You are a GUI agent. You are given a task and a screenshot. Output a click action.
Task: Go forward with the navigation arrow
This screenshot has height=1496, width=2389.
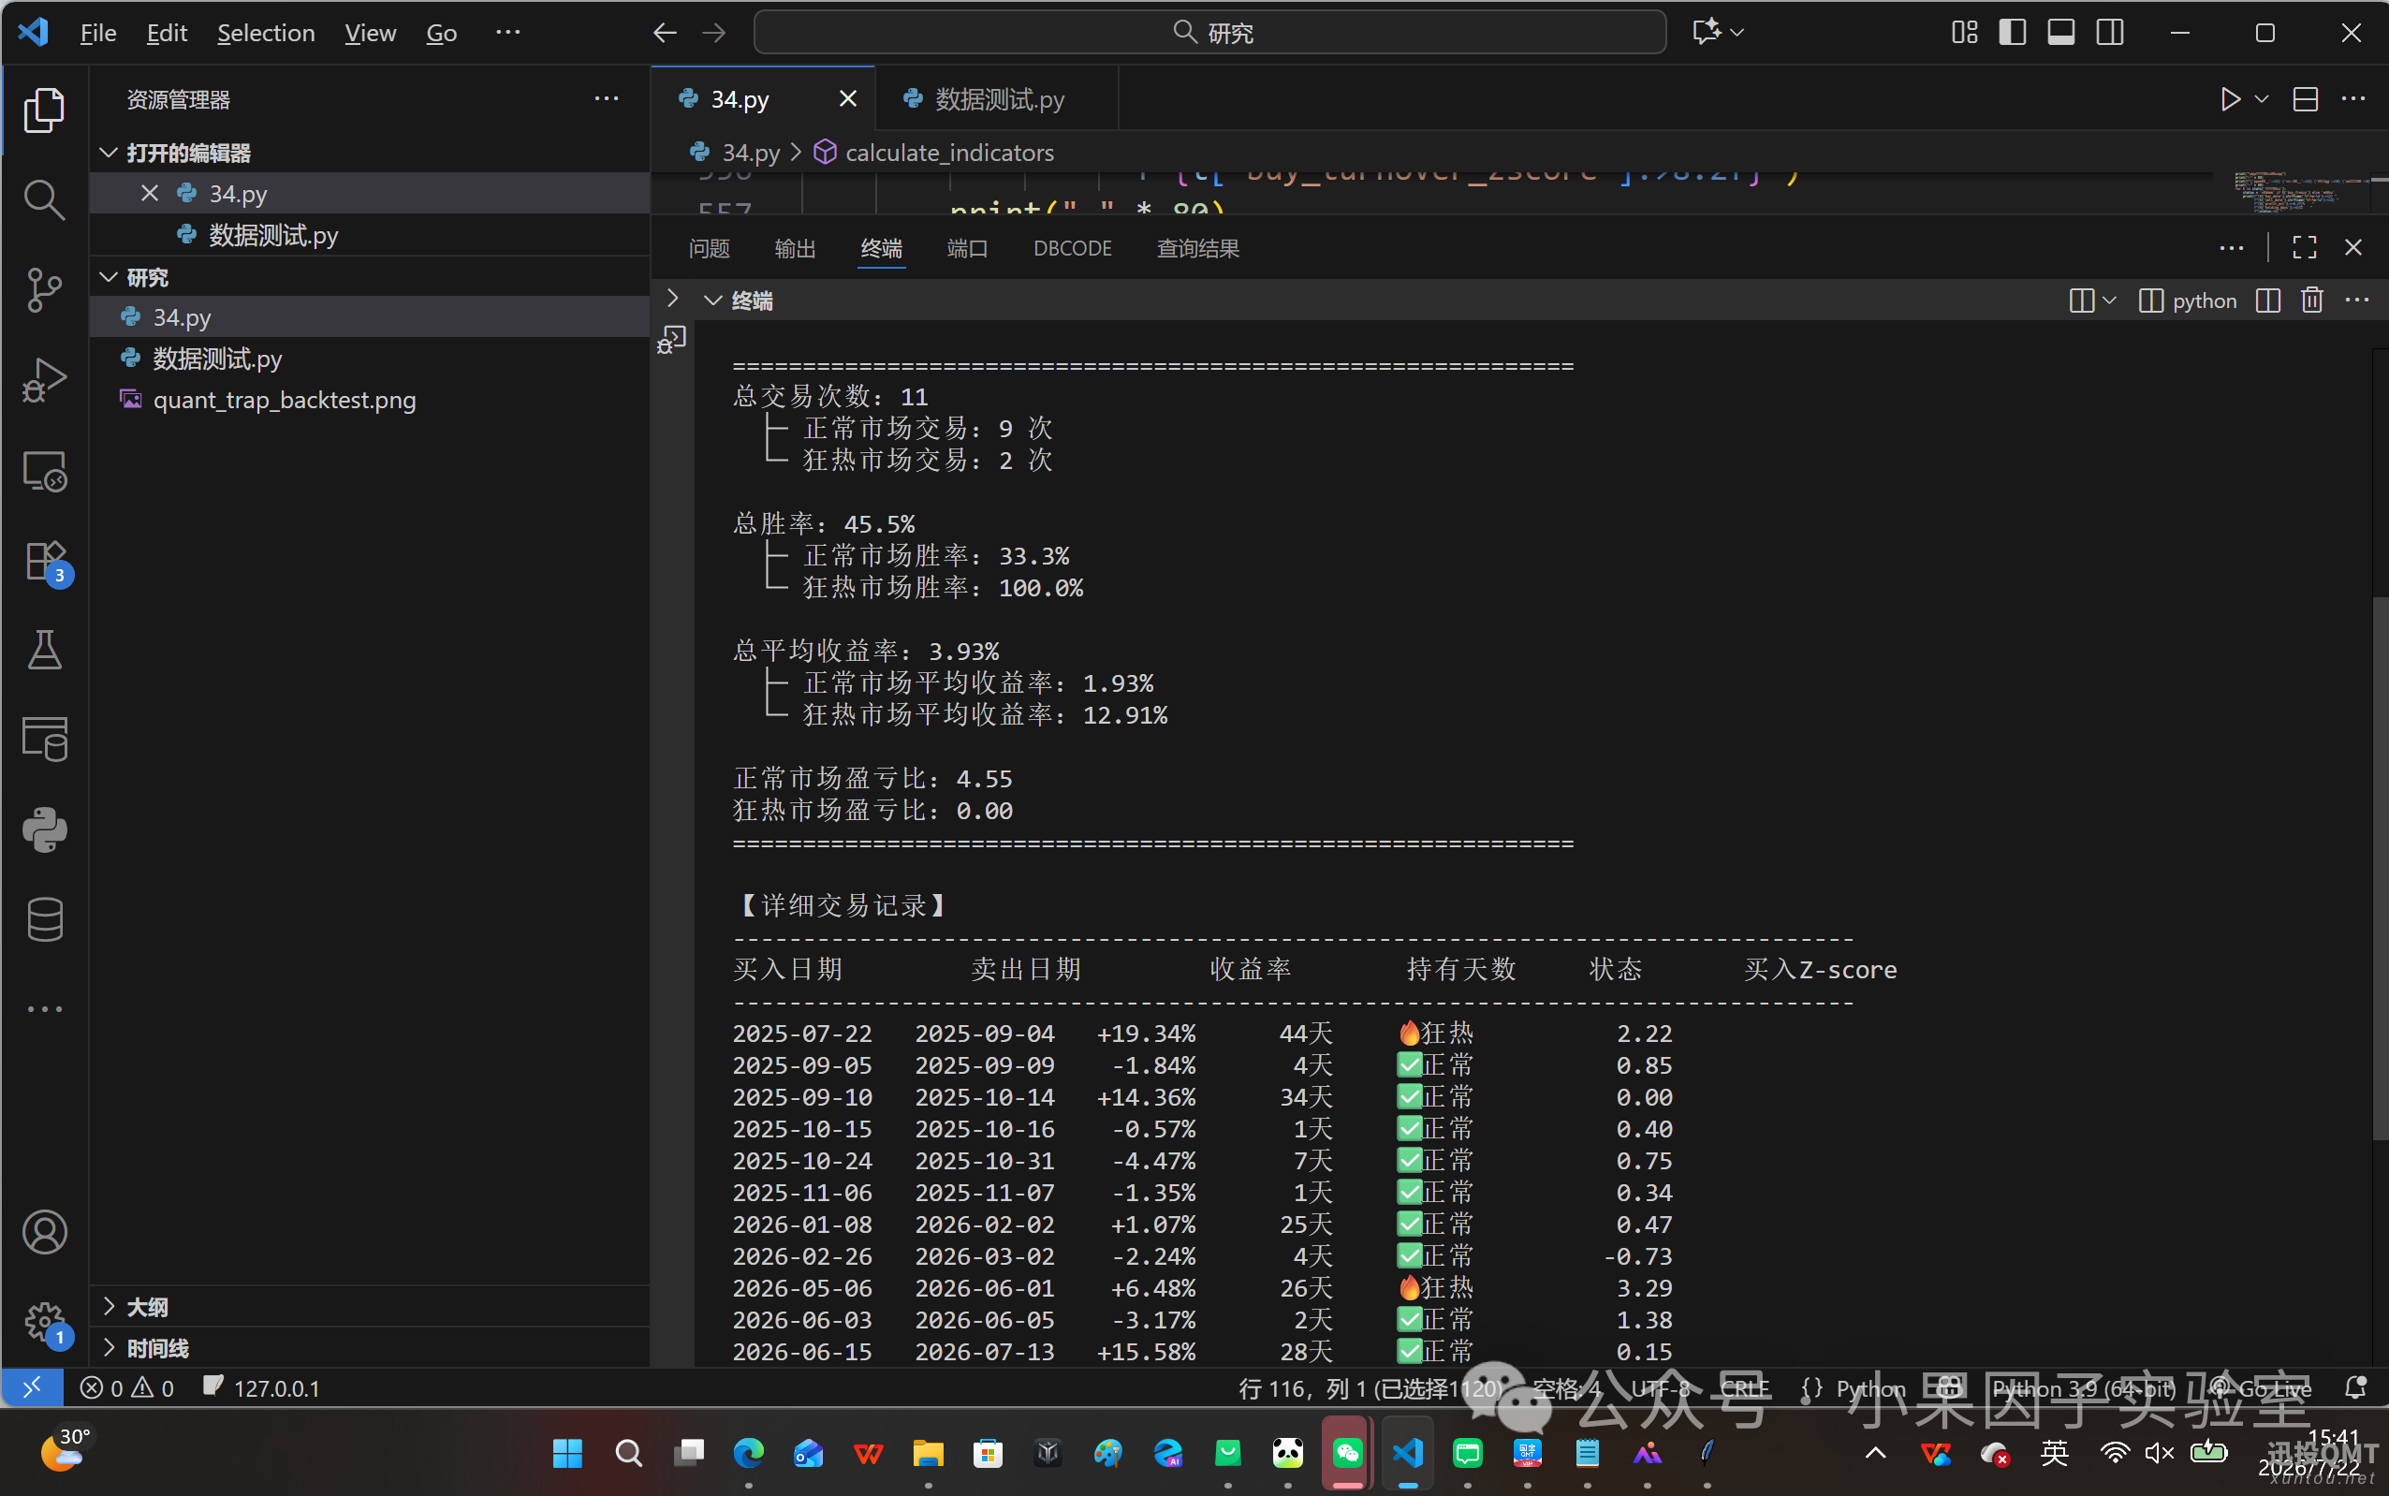tap(713, 32)
